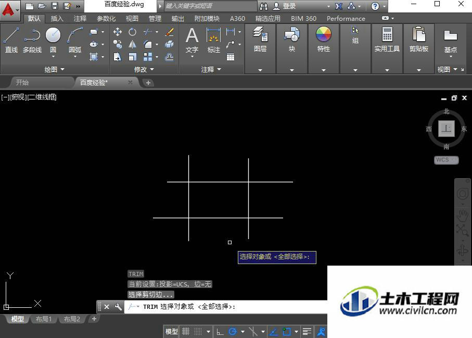Expand Quick Access Toolbar overflow arrows

click(78, 6)
